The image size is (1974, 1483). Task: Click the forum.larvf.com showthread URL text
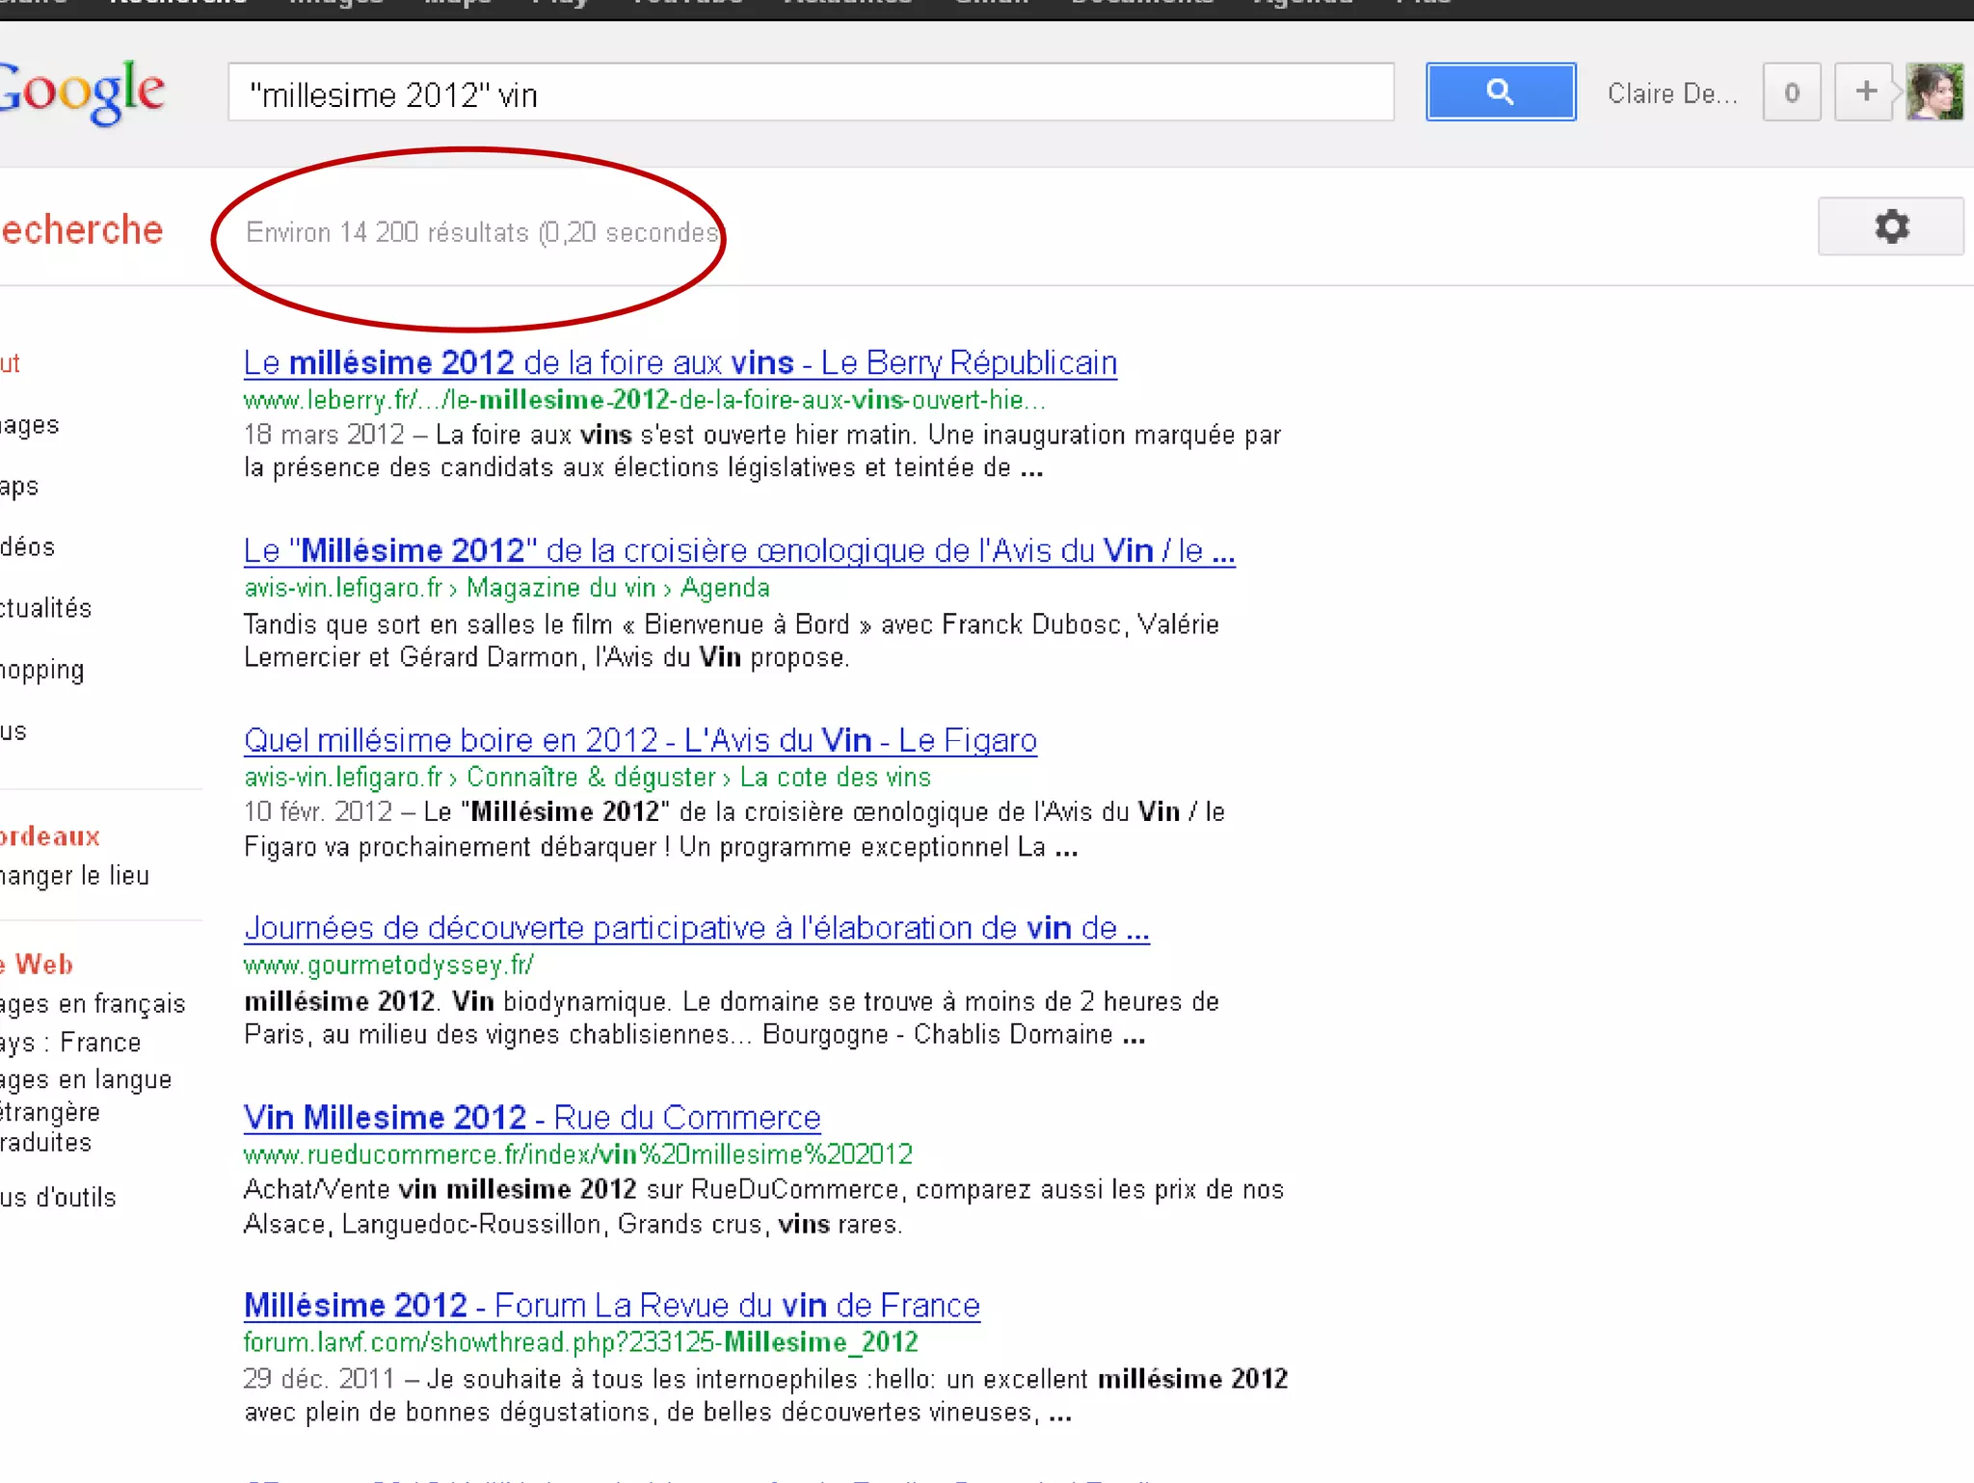point(580,1341)
